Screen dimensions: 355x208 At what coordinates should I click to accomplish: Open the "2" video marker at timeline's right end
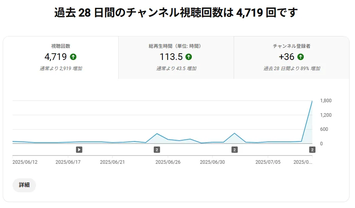312,149
